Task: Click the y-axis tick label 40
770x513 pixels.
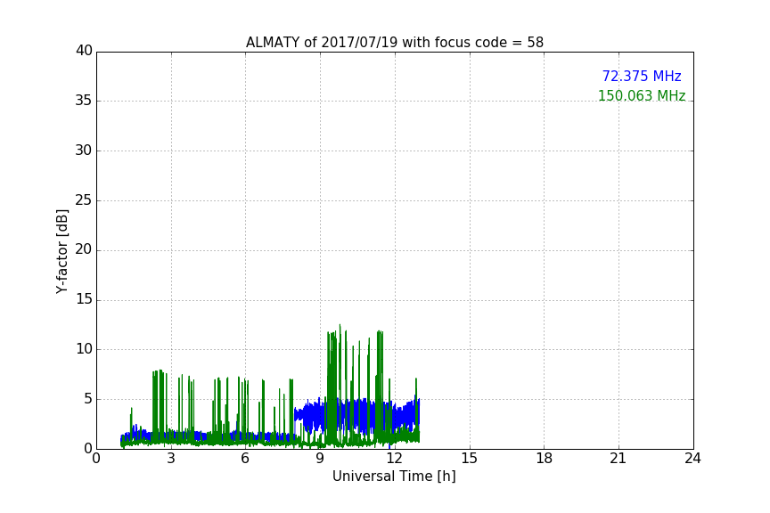Action: (x=84, y=51)
